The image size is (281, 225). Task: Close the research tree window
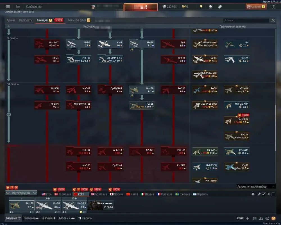tap(273, 21)
